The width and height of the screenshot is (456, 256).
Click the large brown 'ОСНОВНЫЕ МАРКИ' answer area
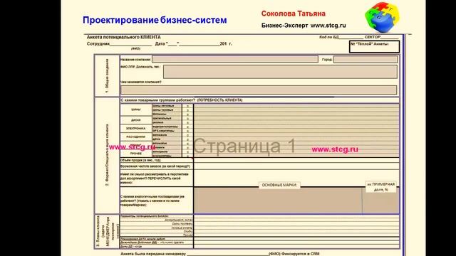point(278,201)
